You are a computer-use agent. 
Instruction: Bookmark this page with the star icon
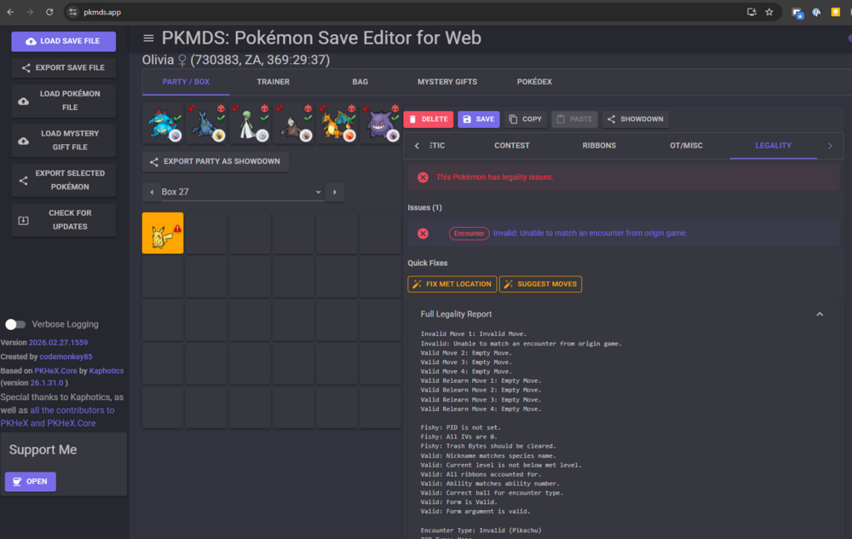pyautogui.click(x=769, y=12)
